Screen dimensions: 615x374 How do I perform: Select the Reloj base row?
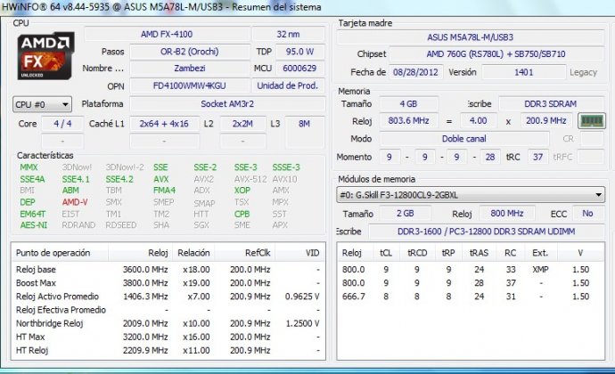click(x=168, y=270)
